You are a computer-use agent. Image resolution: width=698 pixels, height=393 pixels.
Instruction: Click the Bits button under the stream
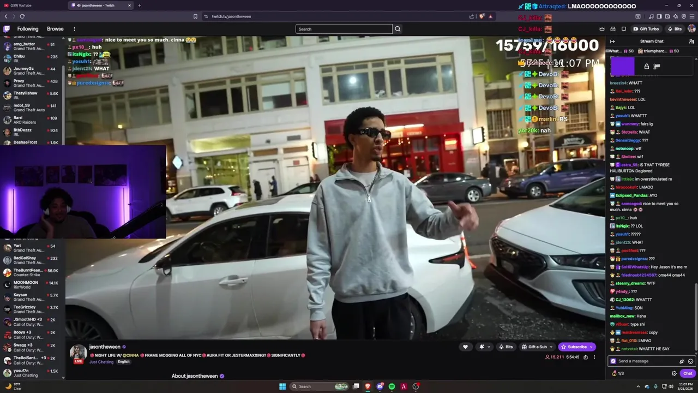point(506,347)
